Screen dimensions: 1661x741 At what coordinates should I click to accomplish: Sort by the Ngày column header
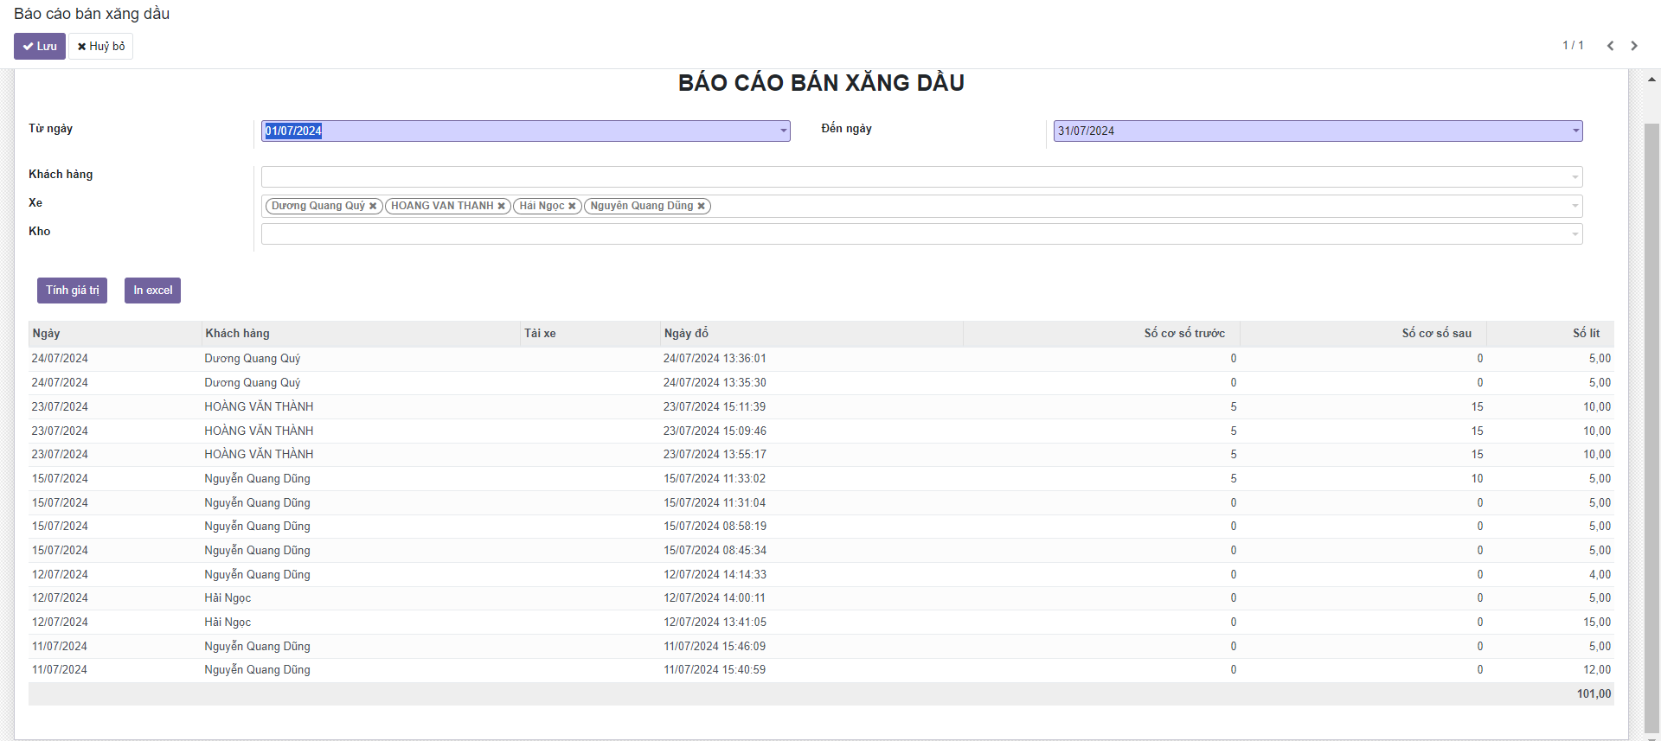[47, 334]
